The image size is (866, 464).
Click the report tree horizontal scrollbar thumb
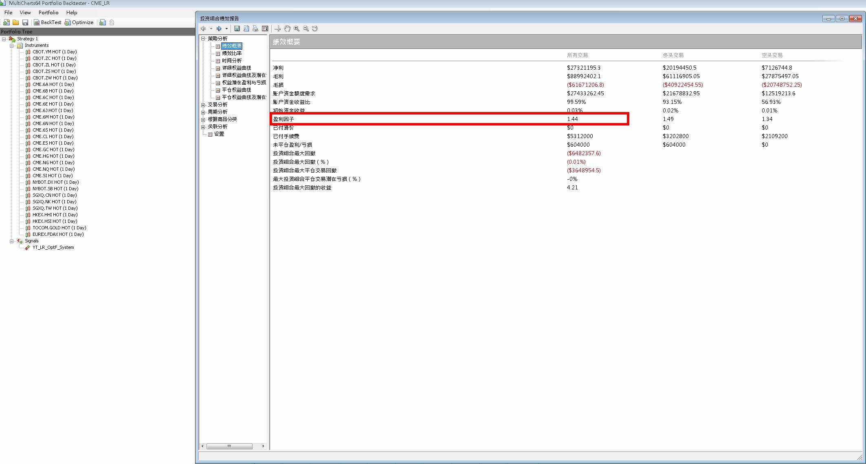(229, 446)
